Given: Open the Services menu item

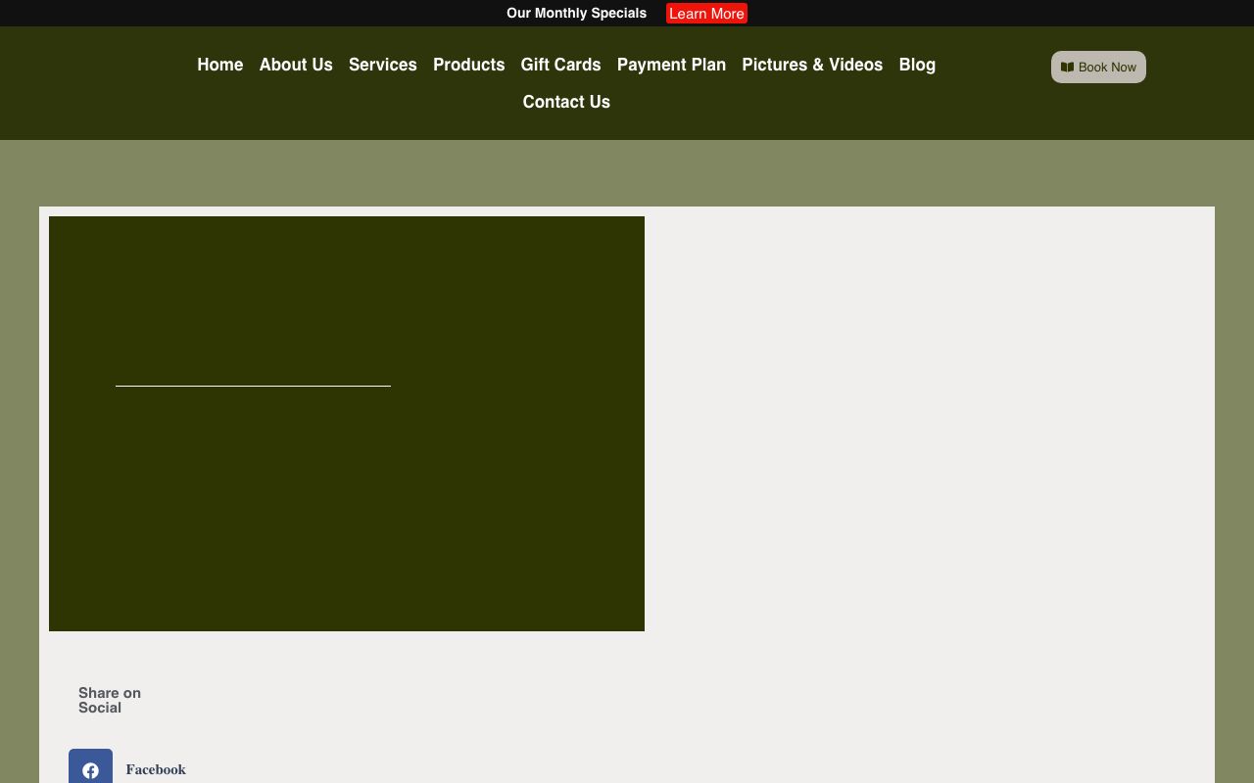Looking at the screenshot, I should (x=382, y=65).
